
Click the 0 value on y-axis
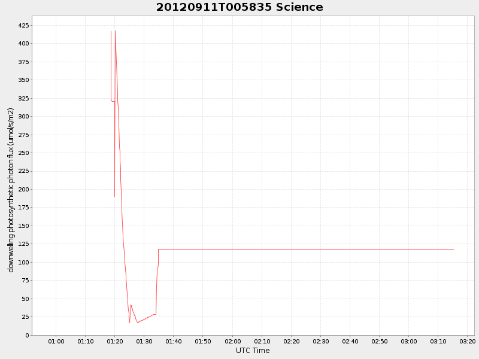click(27, 335)
